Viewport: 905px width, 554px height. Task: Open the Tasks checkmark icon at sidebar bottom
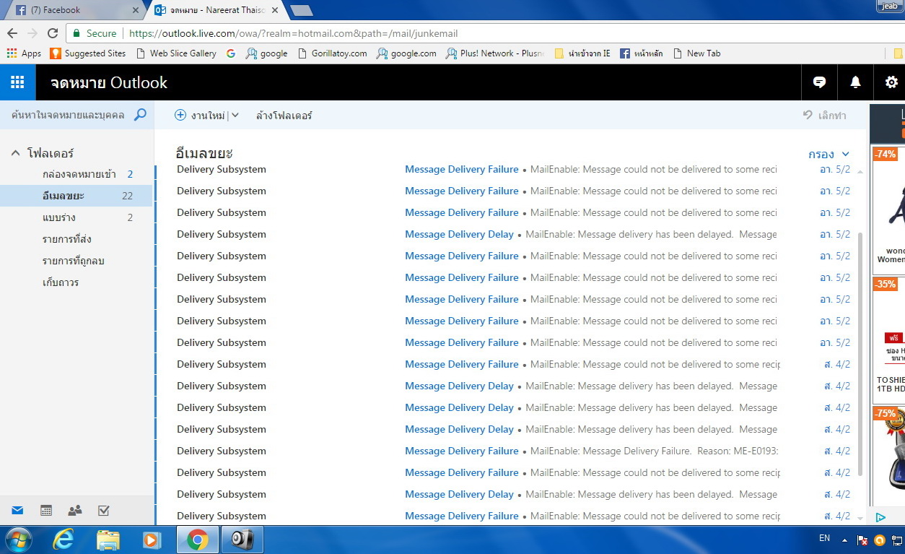click(x=103, y=511)
